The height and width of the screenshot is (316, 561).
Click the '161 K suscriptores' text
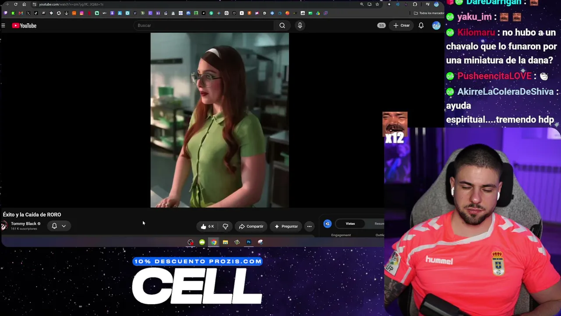click(24, 229)
